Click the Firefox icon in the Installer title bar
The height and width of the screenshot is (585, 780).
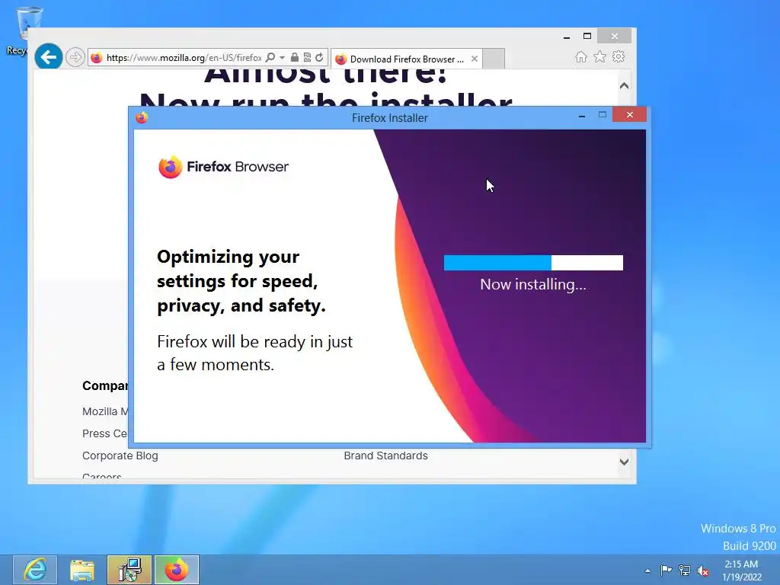[x=142, y=117]
